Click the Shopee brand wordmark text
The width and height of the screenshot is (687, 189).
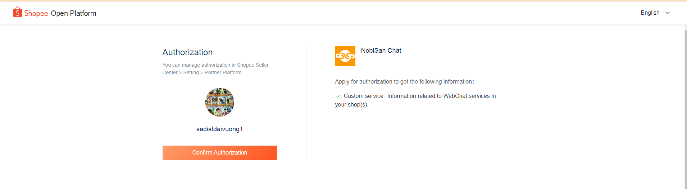coord(36,13)
